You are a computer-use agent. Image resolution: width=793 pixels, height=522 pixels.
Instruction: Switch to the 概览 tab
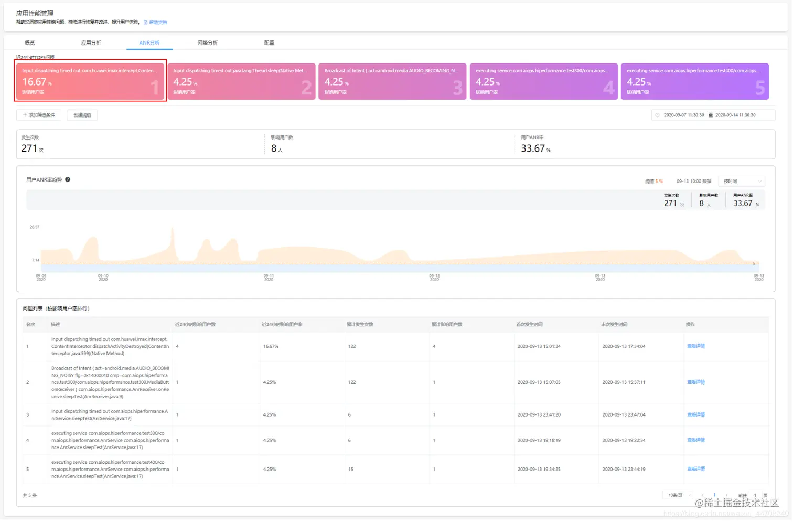pos(30,42)
